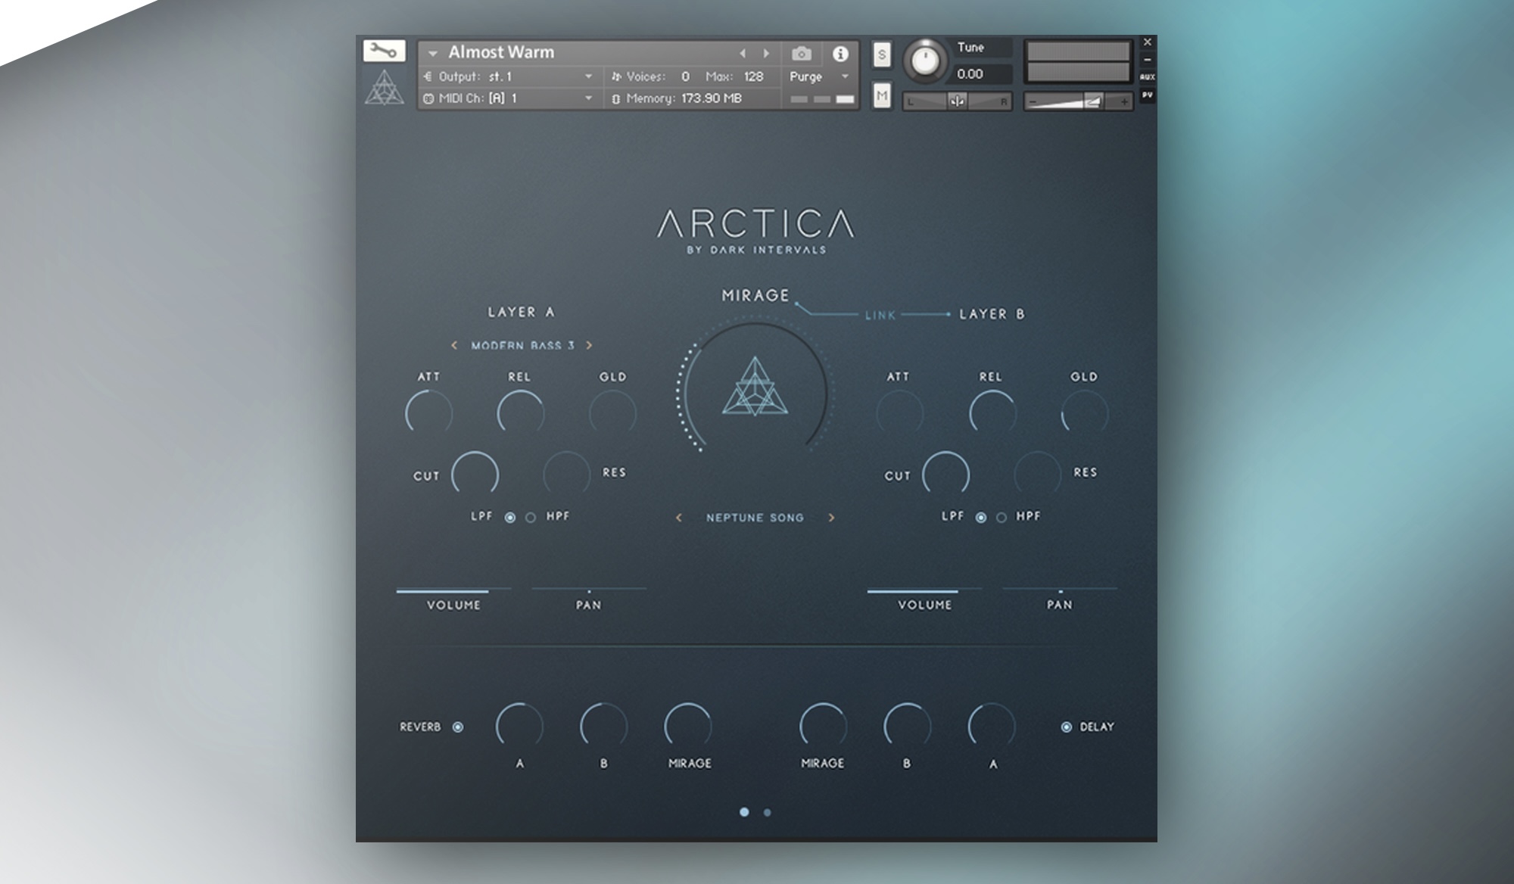The width and height of the screenshot is (1514, 884).
Task: Select next Mirage sound after Neptune Song
Action: (x=831, y=518)
